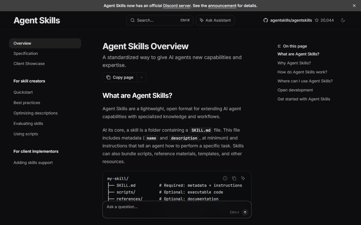Click the report issue icon on code block
361x225 pixels.
225,178
